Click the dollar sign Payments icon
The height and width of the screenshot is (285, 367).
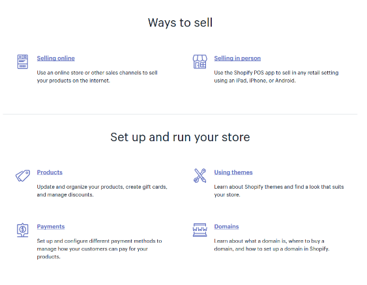(23, 230)
